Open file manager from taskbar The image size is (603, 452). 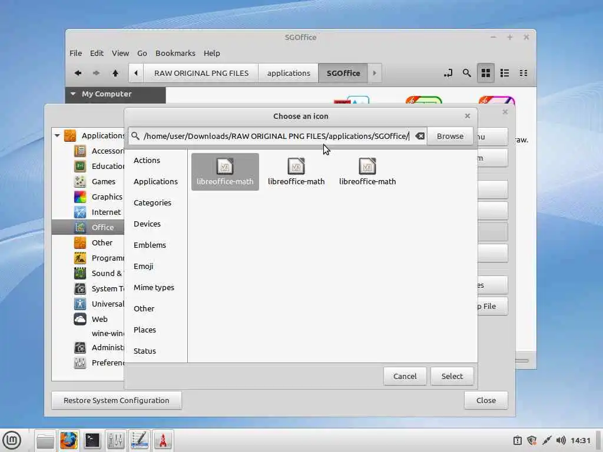click(x=45, y=440)
